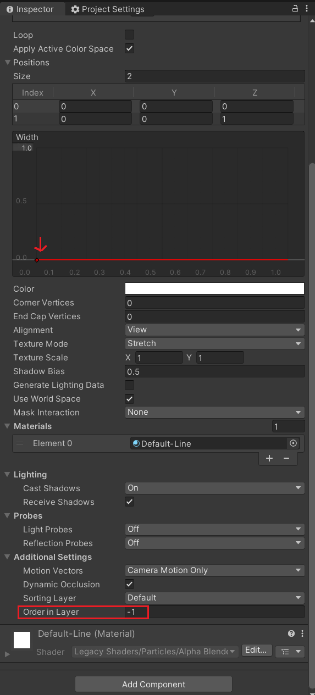Open the Alignment dropdown

point(215,330)
